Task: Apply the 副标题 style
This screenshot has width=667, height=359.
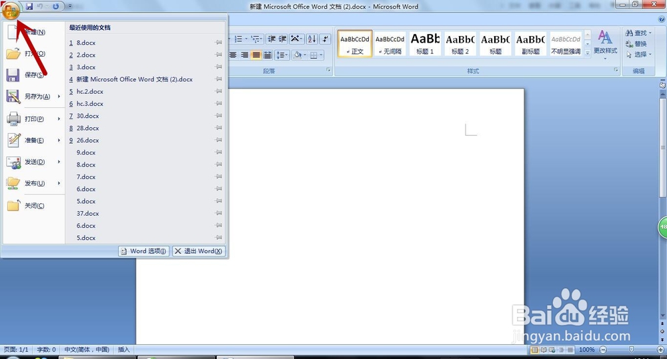Action: click(x=530, y=43)
